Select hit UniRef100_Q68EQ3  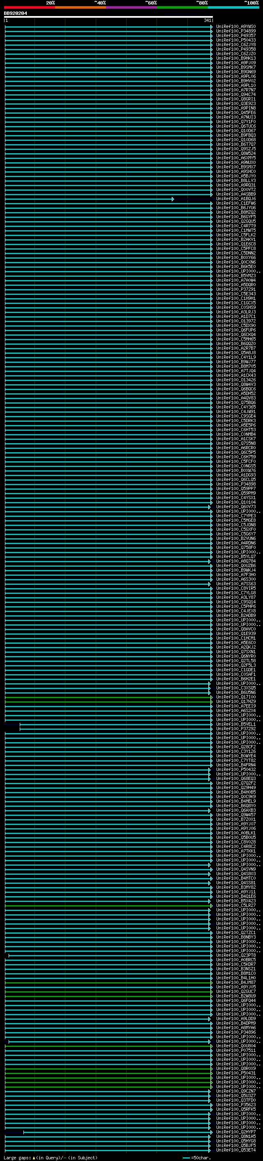pos(235,778)
